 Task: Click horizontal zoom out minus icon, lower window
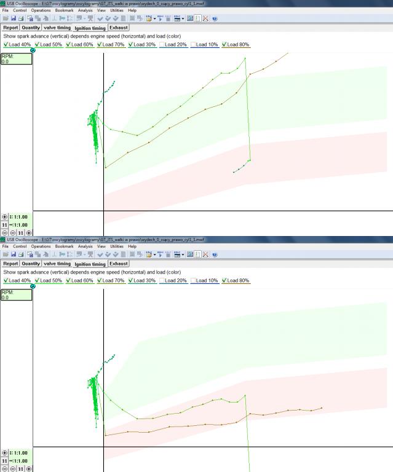click(x=13, y=469)
